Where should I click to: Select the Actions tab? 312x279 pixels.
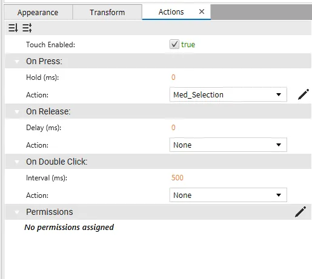(171, 12)
